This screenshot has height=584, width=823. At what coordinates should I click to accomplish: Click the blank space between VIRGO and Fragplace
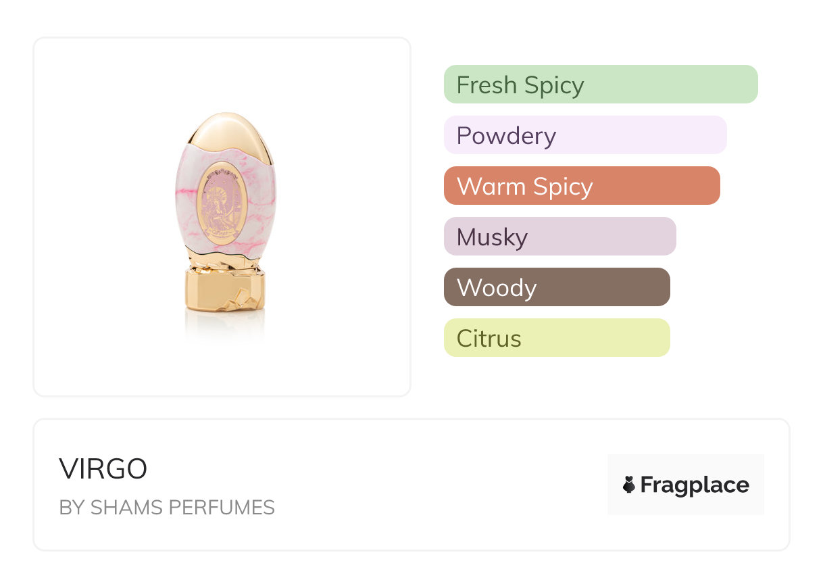click(405, 485)
